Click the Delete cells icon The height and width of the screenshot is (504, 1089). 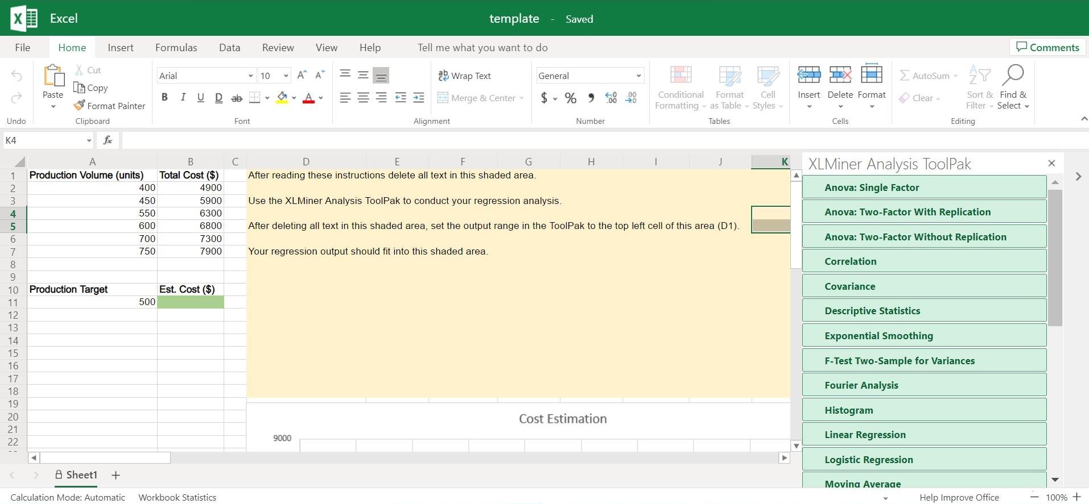point(840,75)
